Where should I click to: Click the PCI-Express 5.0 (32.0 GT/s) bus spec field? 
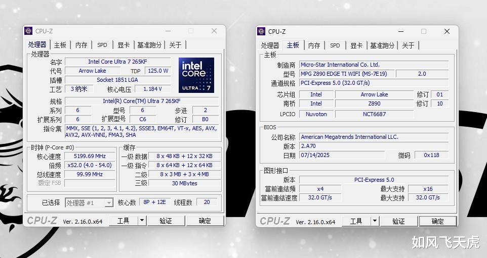pyautogui.click(x=374, y=83)
